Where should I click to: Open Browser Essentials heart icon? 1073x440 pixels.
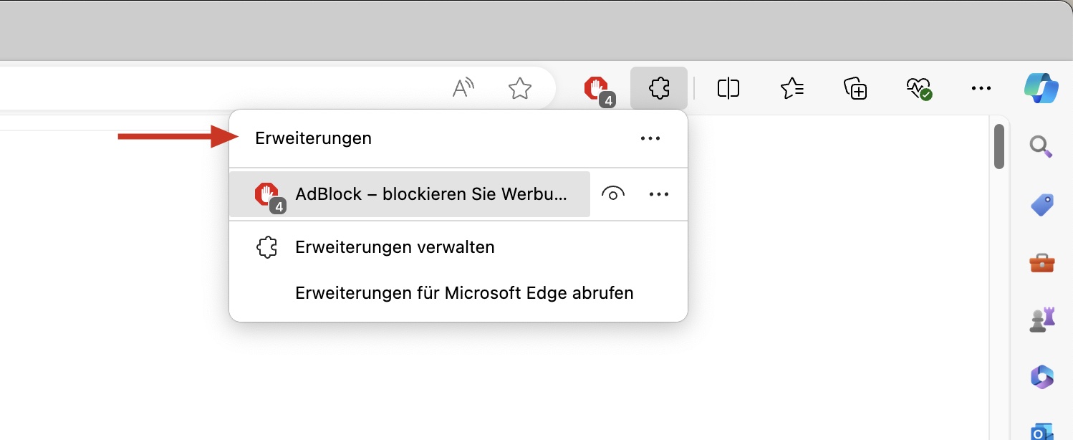click(918, 88)
